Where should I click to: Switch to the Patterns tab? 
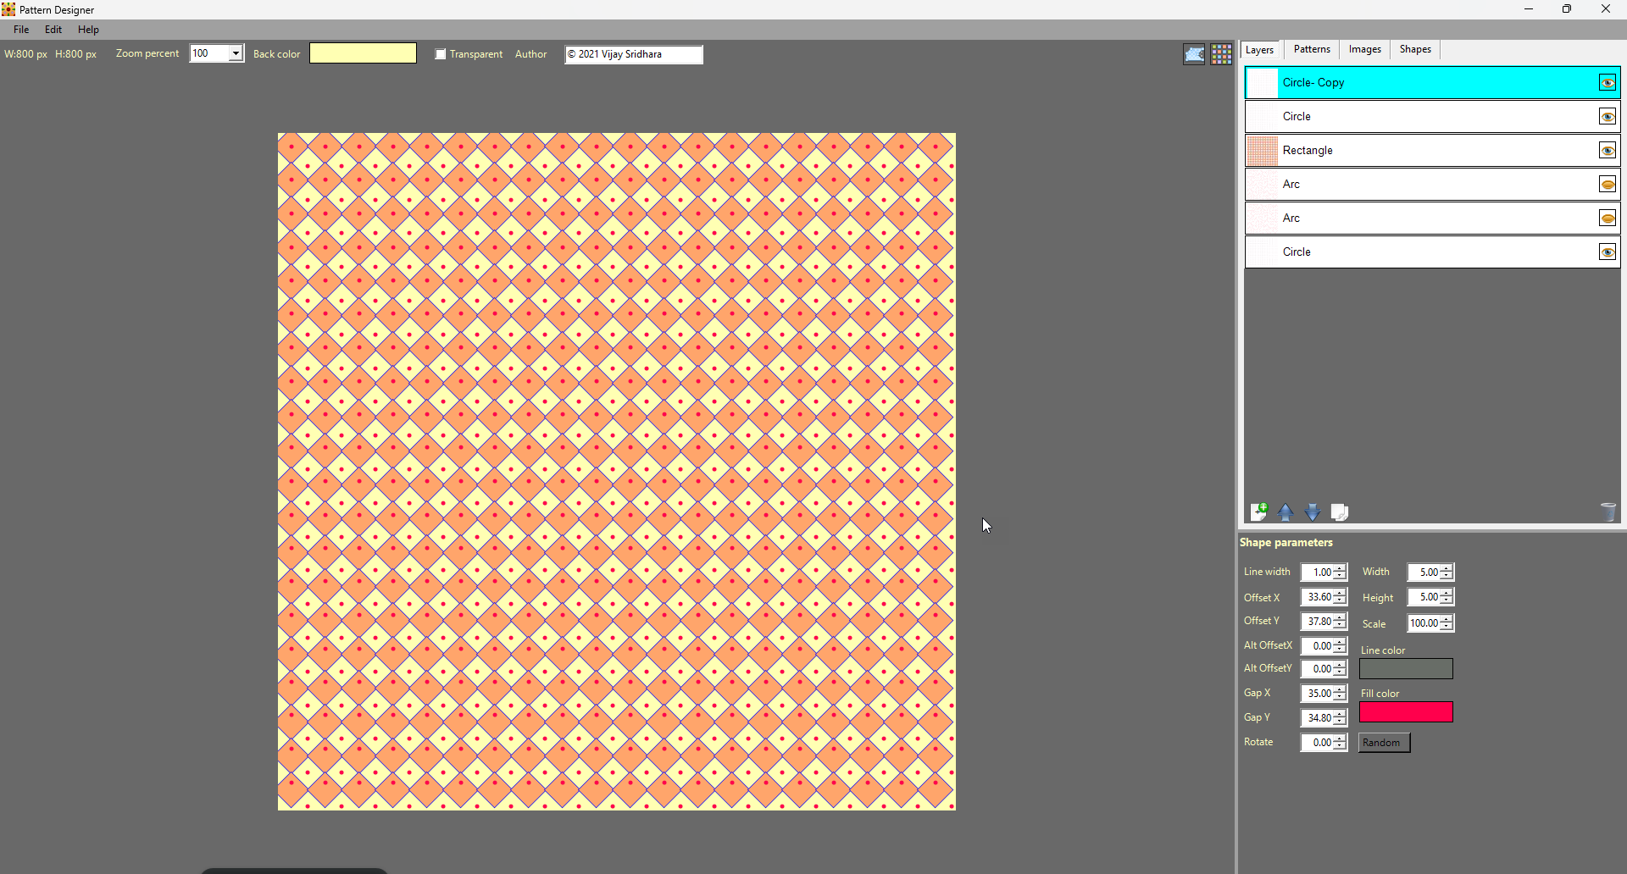[1311, 49]
